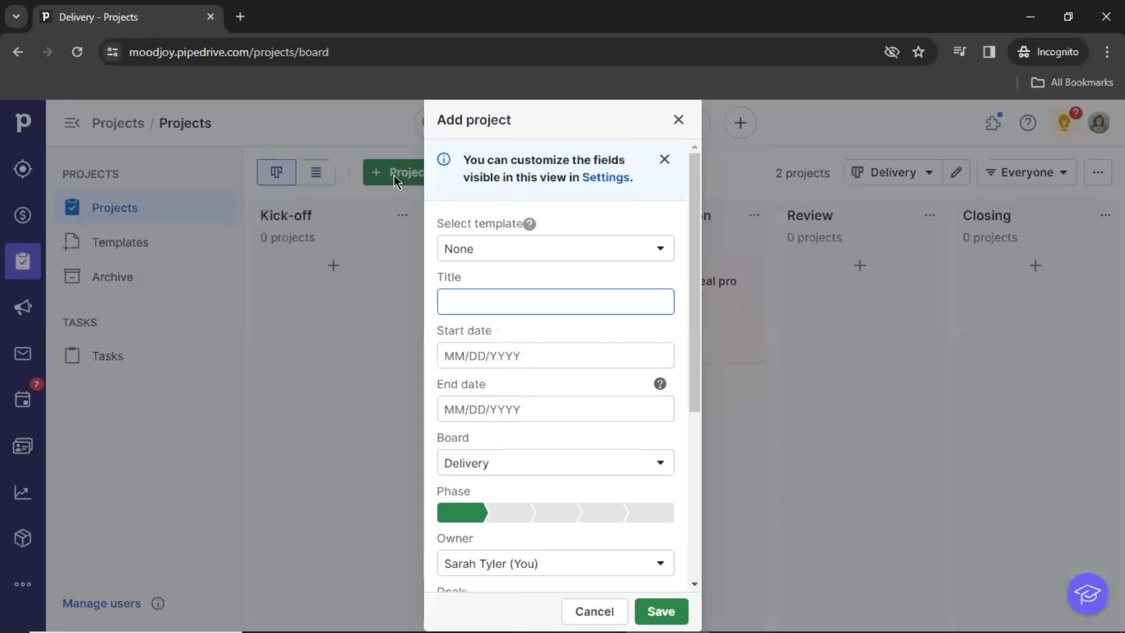Expand the Board dropdown showing Delivery
This screenshot has width=1125, height=633.
[x=660, y=462]
